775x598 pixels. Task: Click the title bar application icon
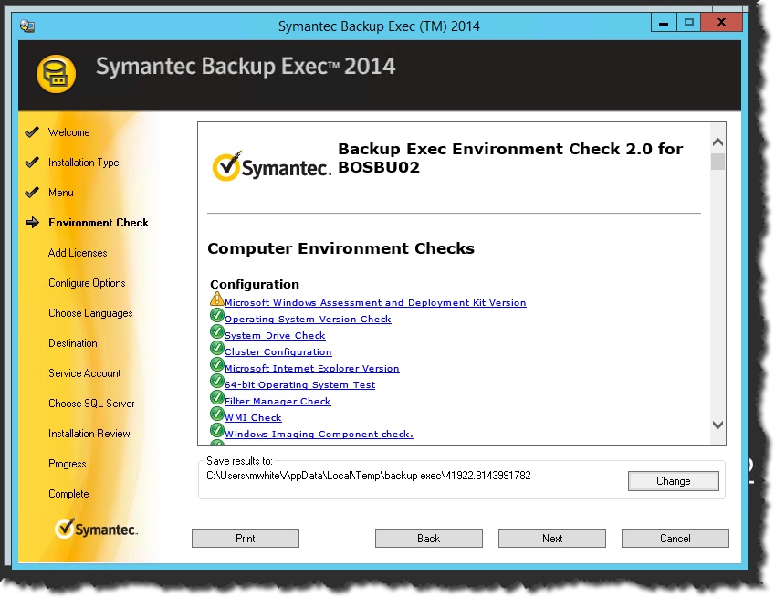[x=27, y=26]
